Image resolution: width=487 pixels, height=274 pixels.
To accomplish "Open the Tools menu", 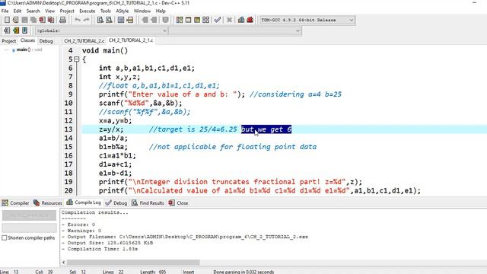I will (x=106, y=11).
